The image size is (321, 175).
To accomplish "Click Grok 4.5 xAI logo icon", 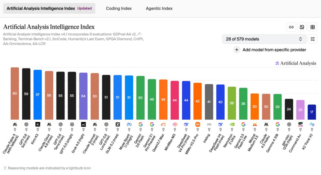I will (83, 124).
